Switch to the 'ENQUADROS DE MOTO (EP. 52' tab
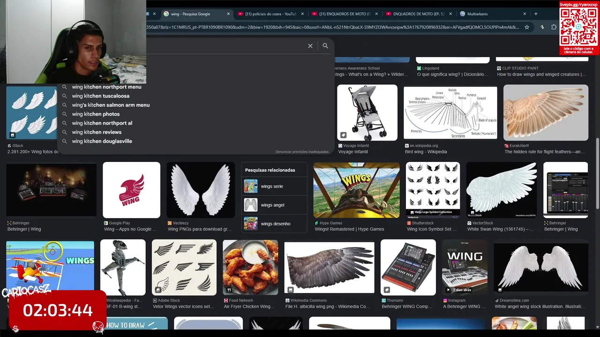 point(419,14)
